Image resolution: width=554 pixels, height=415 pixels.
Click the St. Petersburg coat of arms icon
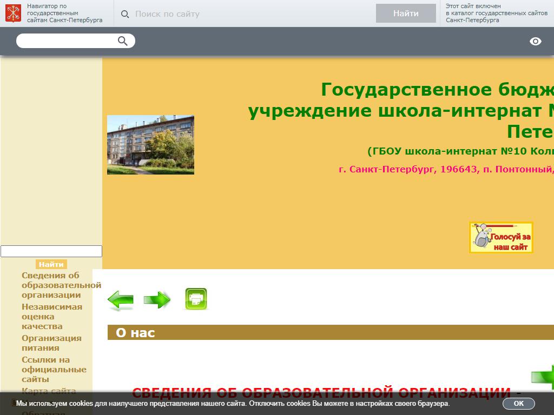click(x=14, y=13)
